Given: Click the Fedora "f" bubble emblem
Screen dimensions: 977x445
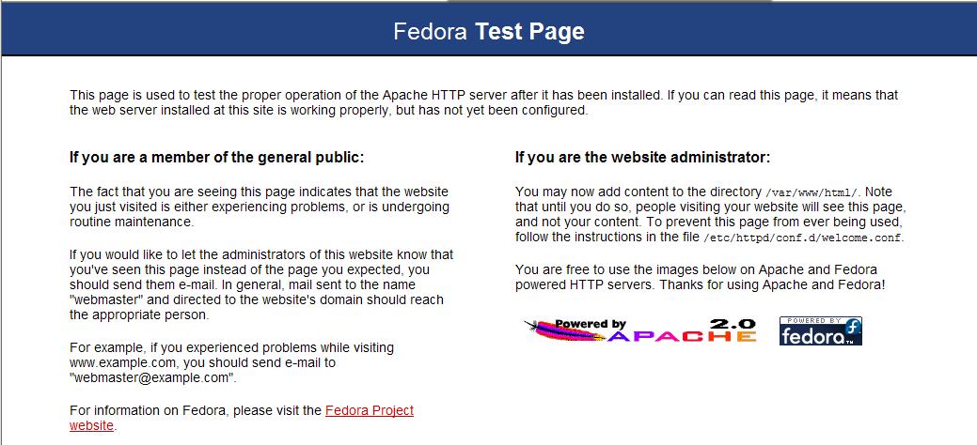Looking at the screenshot, I should point(851,327).
